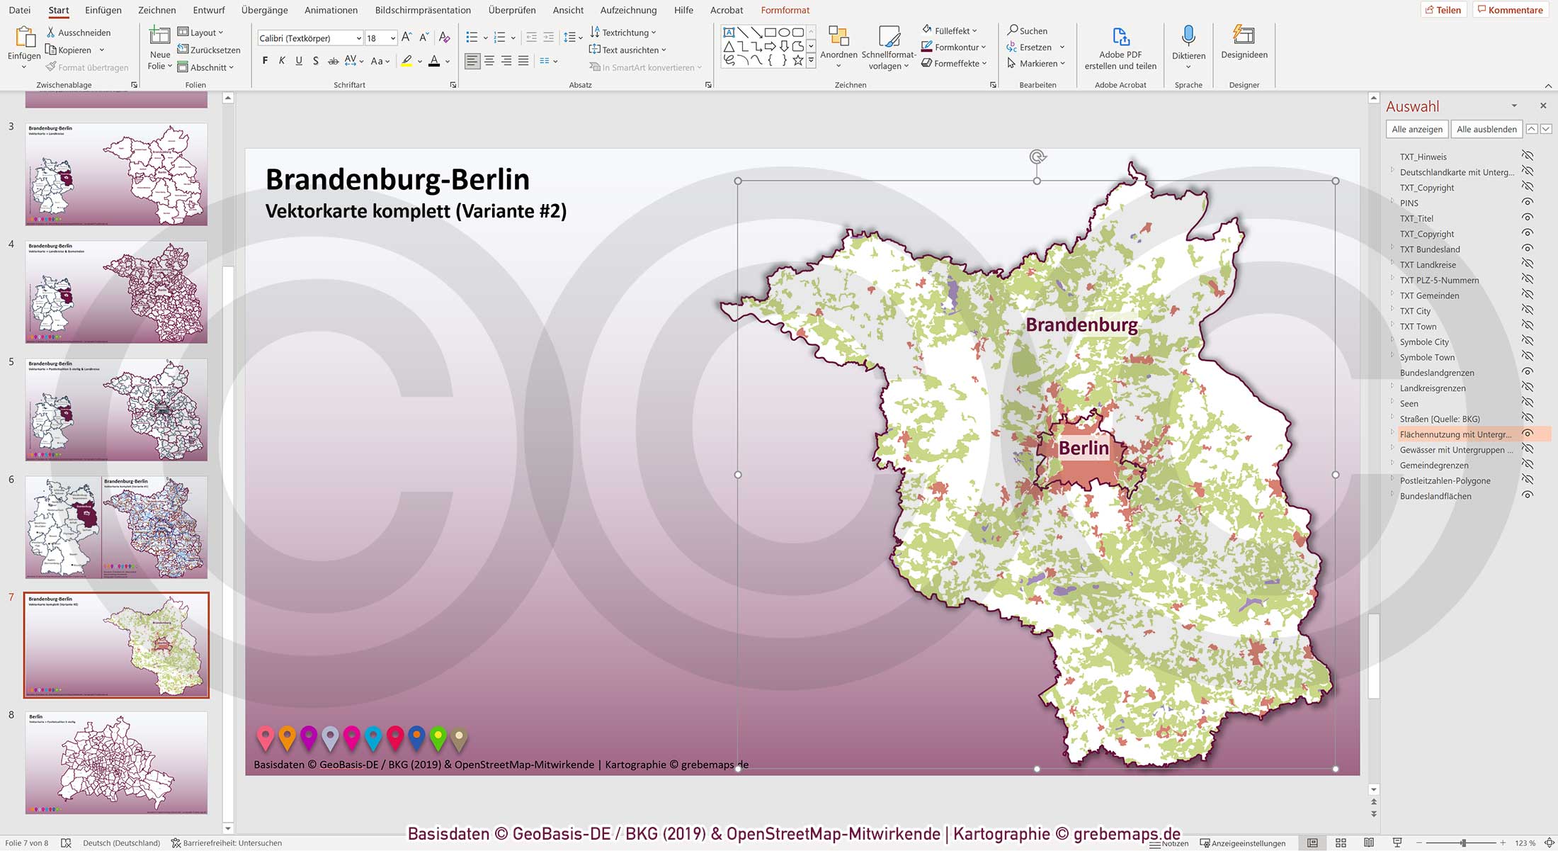Open the Ansicht menu tab

pos(567,10)
